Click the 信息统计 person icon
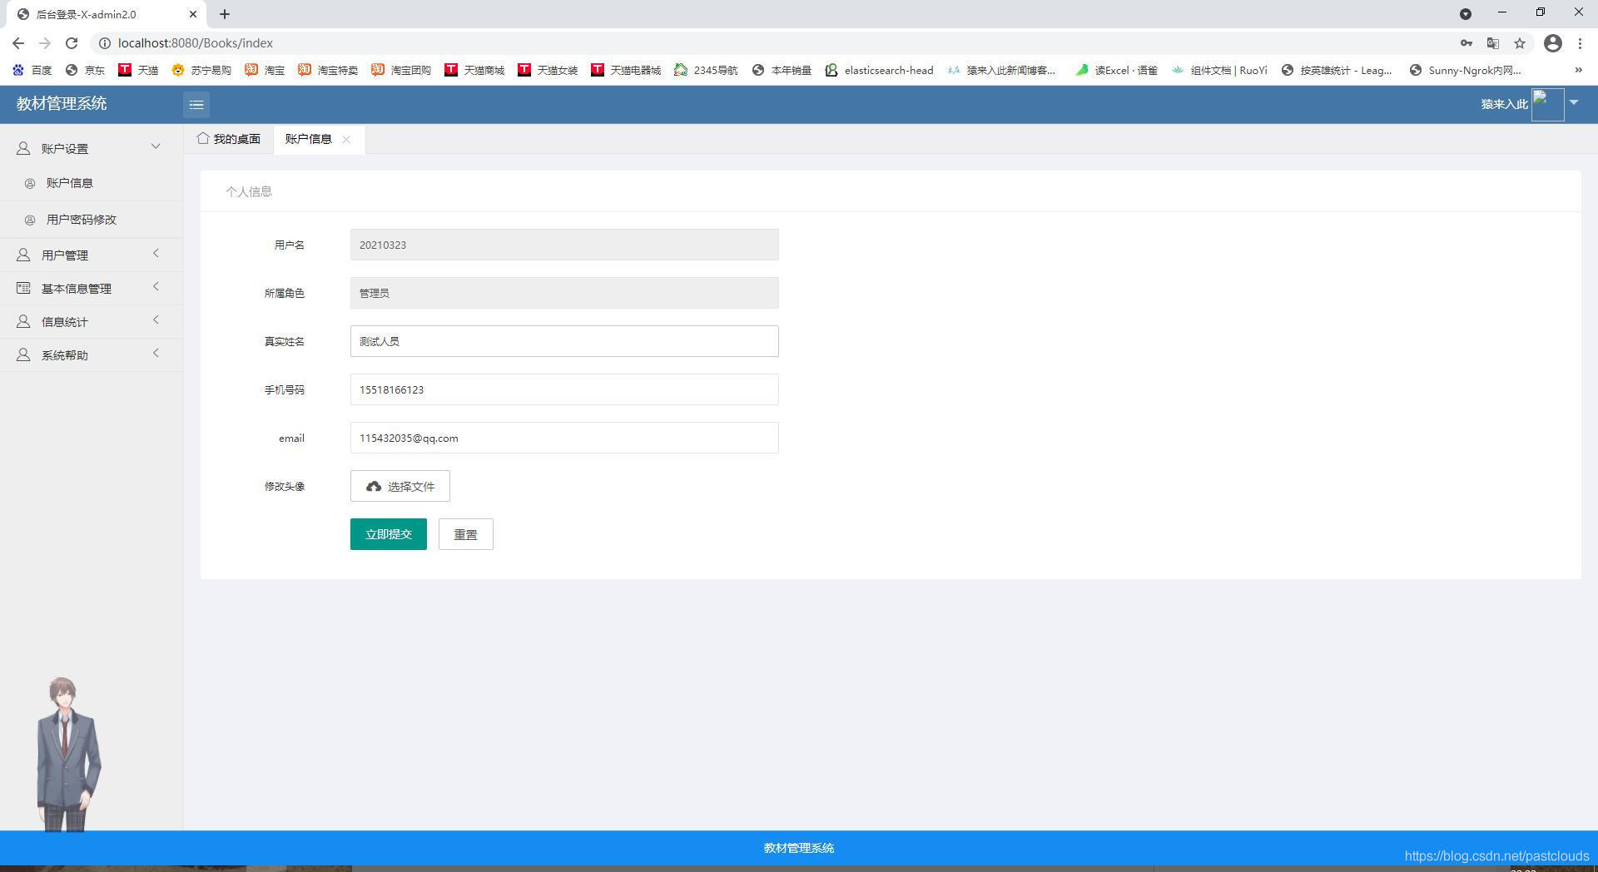The image size is (1598, 872). click(x=23, y=321)
